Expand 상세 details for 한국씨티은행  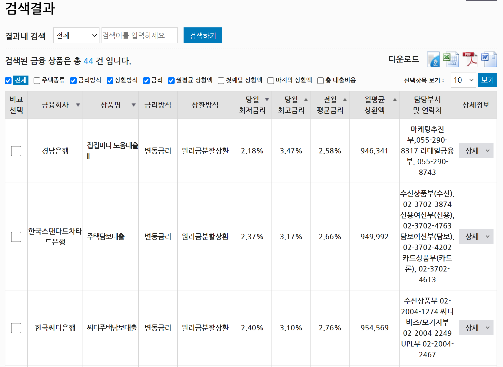(476, 328)
